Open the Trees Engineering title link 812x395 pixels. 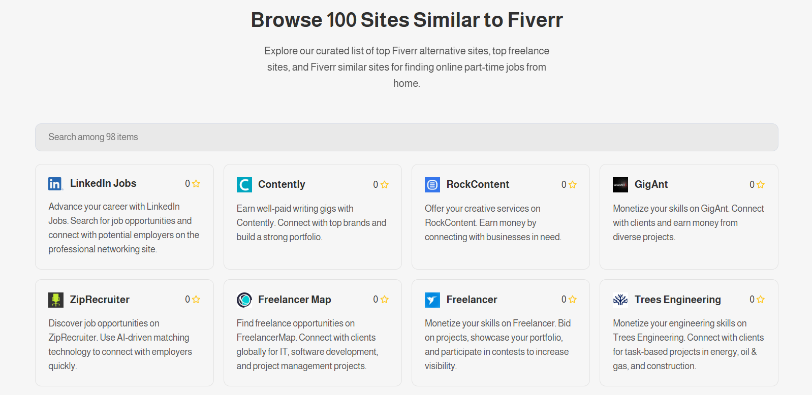pos(678,300)
